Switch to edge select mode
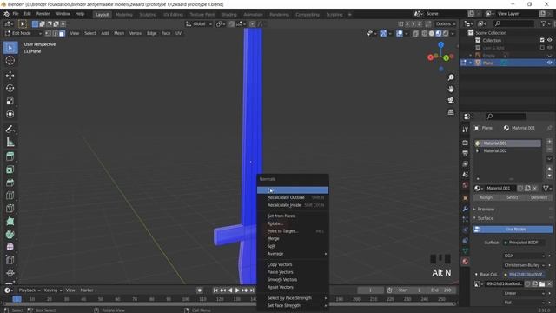 pyautogui.click(x=55, y=33)
